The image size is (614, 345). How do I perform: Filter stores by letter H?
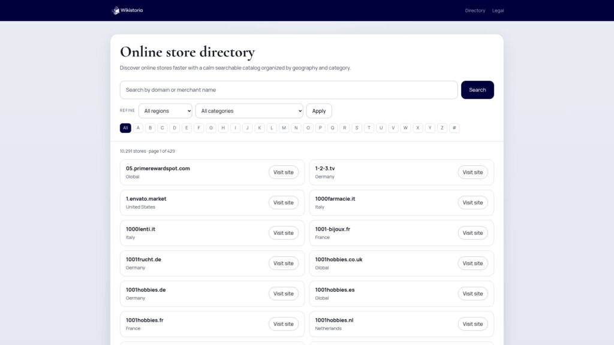click(223, 128)
